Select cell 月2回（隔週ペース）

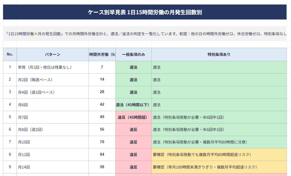pyautogui.click(x=52, y=80)
